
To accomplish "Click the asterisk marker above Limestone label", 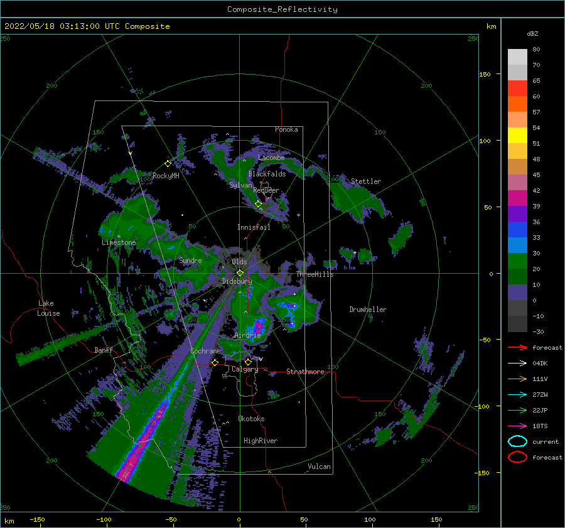I will (119, 237).
